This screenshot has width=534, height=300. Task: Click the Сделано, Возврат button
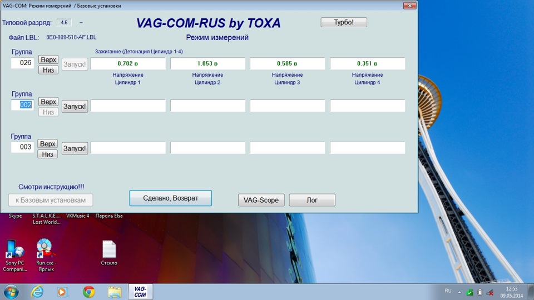(170, 198)
